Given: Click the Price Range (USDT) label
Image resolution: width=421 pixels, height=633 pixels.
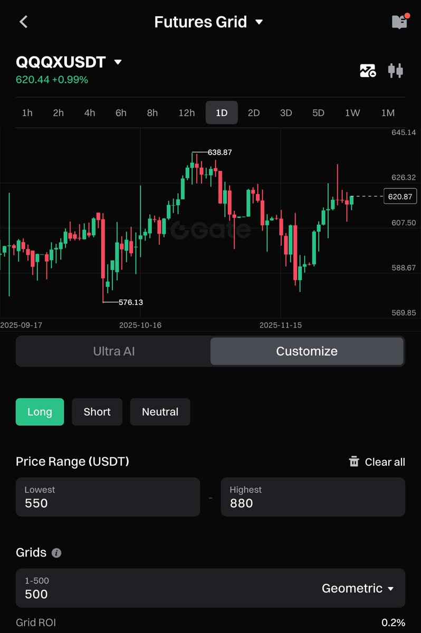Looking at the screenshot, I should point(73,462).
